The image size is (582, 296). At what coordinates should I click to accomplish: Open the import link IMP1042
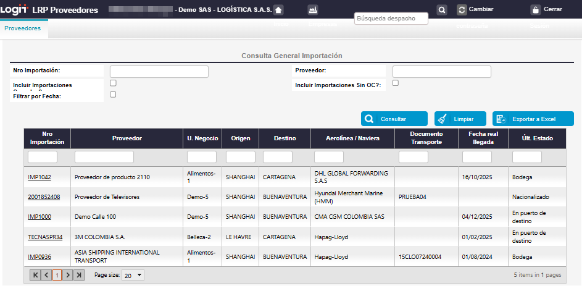click(39, 177)
